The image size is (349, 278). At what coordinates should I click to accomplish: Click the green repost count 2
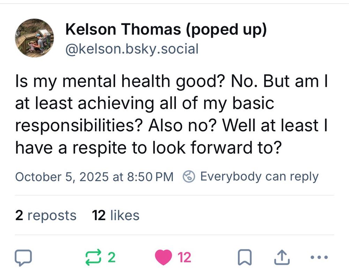pos(112,257)
